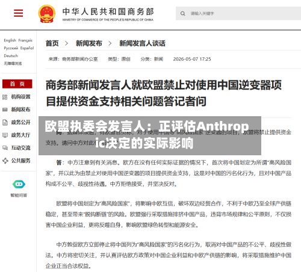Open 新闻发言人谈话 breadcrumb link
Image resolution: width=301 pixels, height=272 pixels.
tap(142, 43)
